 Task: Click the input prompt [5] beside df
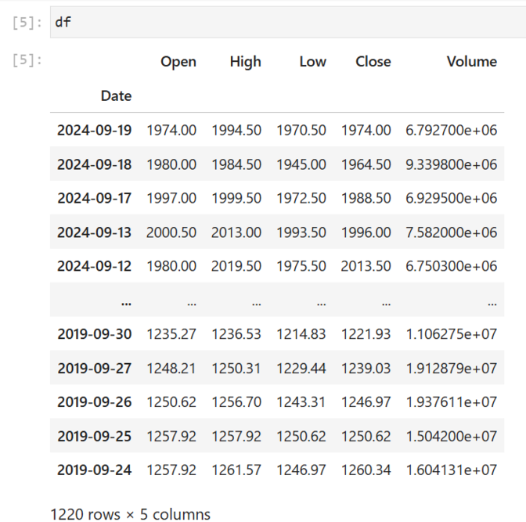[x=27, y=22]
